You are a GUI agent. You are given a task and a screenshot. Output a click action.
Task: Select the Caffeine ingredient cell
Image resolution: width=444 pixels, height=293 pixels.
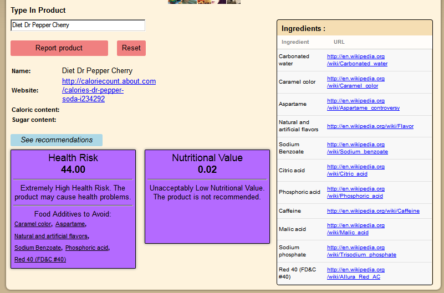290,211
